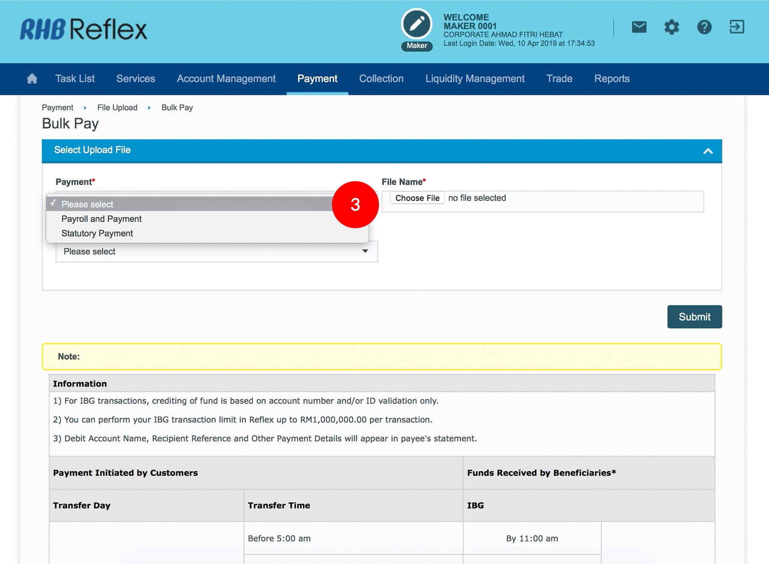The image size is (769, 564).
Task: Open the Liquidity Management menu
Action: tap(475, 79)
